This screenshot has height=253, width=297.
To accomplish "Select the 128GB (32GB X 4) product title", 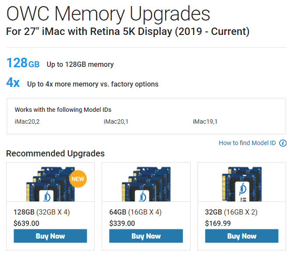I will coord(42,213).
